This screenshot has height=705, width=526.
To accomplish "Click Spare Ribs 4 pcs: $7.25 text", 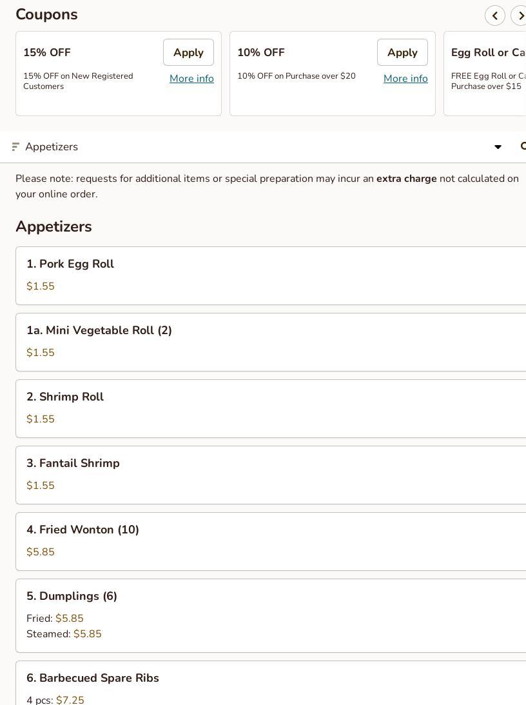I will pyautogui.click(x=55, y=700).
